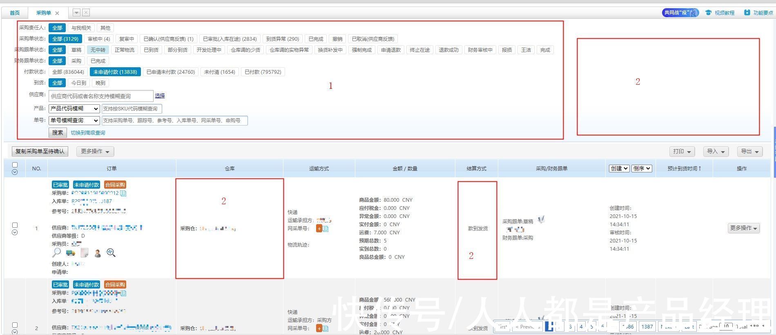
Task: Select 已审批(入库在途) (2834) filter
Action: 230,39
